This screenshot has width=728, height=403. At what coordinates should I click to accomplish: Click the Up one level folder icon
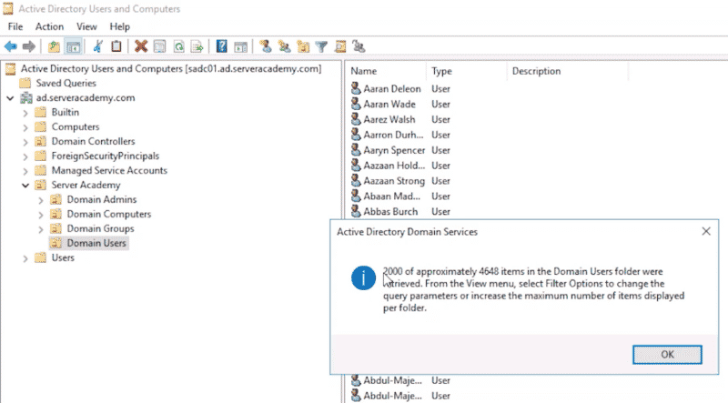[55, 46]
